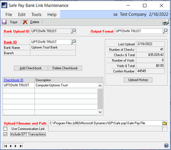Click the Upload Filename and Path field
Viewport: 171px width, 150px height.
pos(105,123)
